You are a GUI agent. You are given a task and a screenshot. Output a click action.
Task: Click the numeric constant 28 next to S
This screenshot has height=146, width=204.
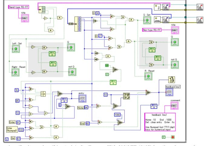click(97, 13)
